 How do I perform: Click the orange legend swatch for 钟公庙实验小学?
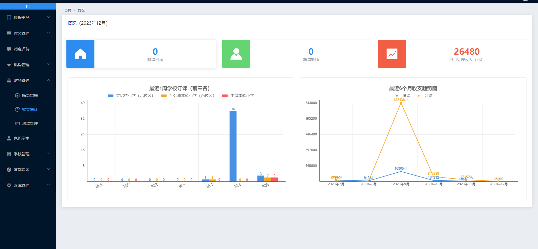164,96
